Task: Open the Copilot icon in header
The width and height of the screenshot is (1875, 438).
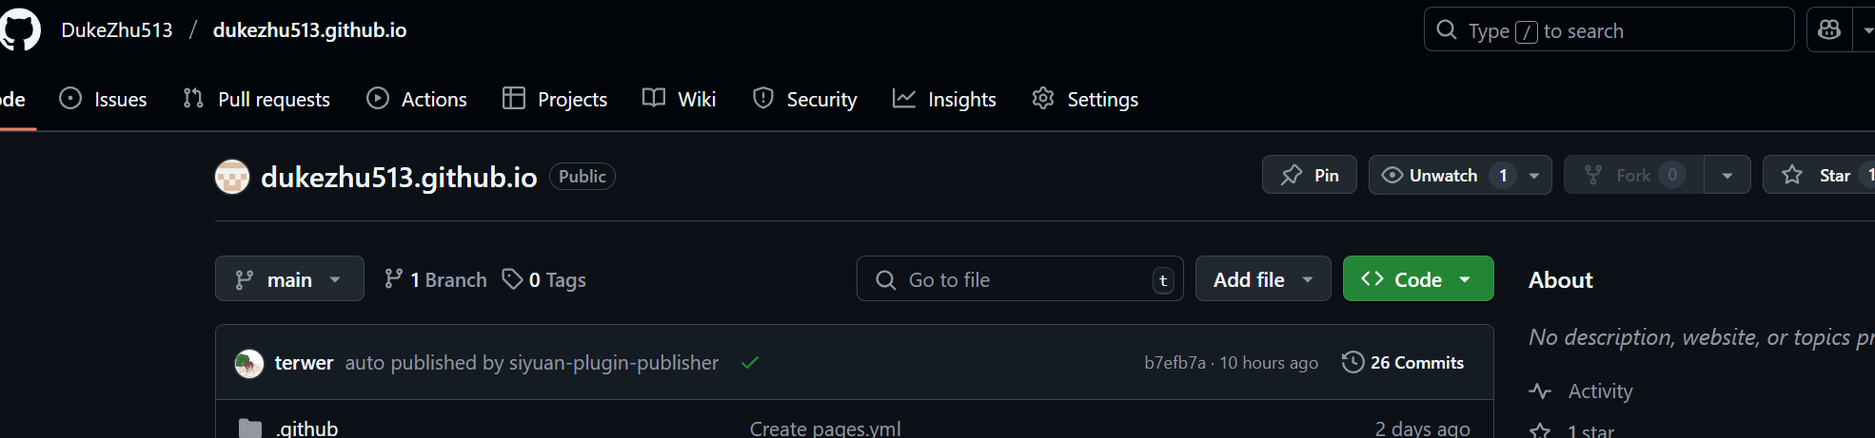Action: (x=1828, y=30)
